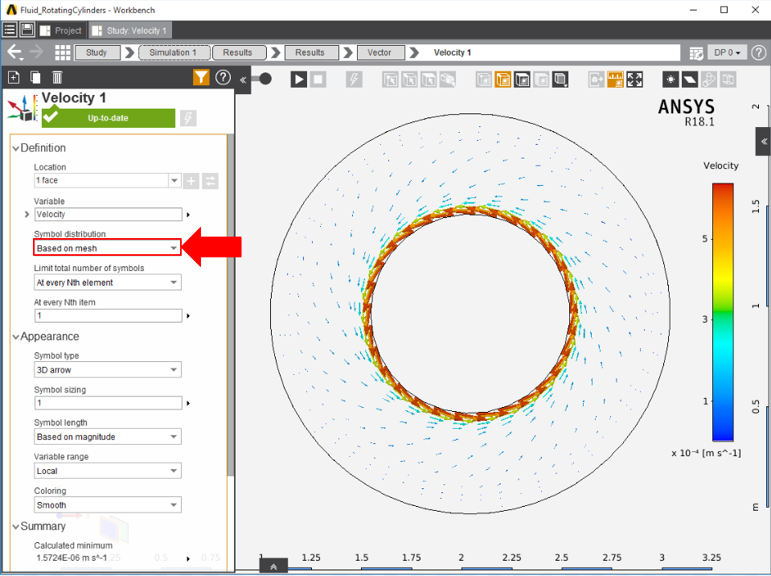Screen dimensions: 771x576
Task: Click the wireframe box icon
Action: pyautogui.click(x=728, y=79)
